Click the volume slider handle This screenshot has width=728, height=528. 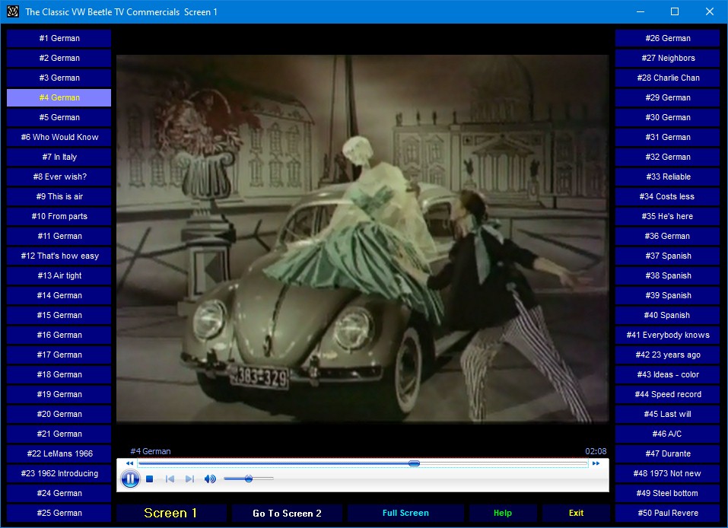[249, 479]
